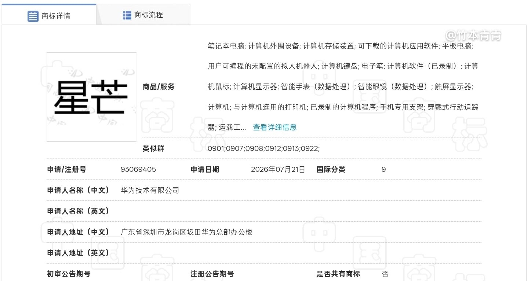The height and width of the screenshot is (281, 528).
Task: Click the 商标详情 list icon
Action: [x=33, y=16]
